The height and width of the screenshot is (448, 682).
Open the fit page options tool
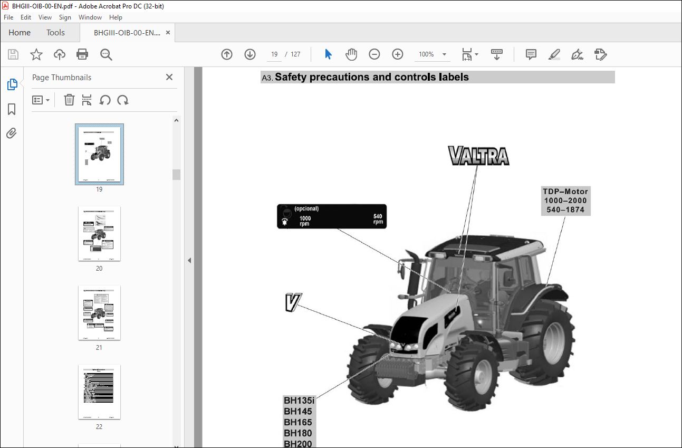(469, 54)
